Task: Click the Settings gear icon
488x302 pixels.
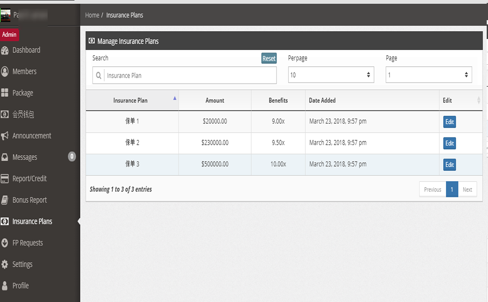Action: click(x=5, y=264)
